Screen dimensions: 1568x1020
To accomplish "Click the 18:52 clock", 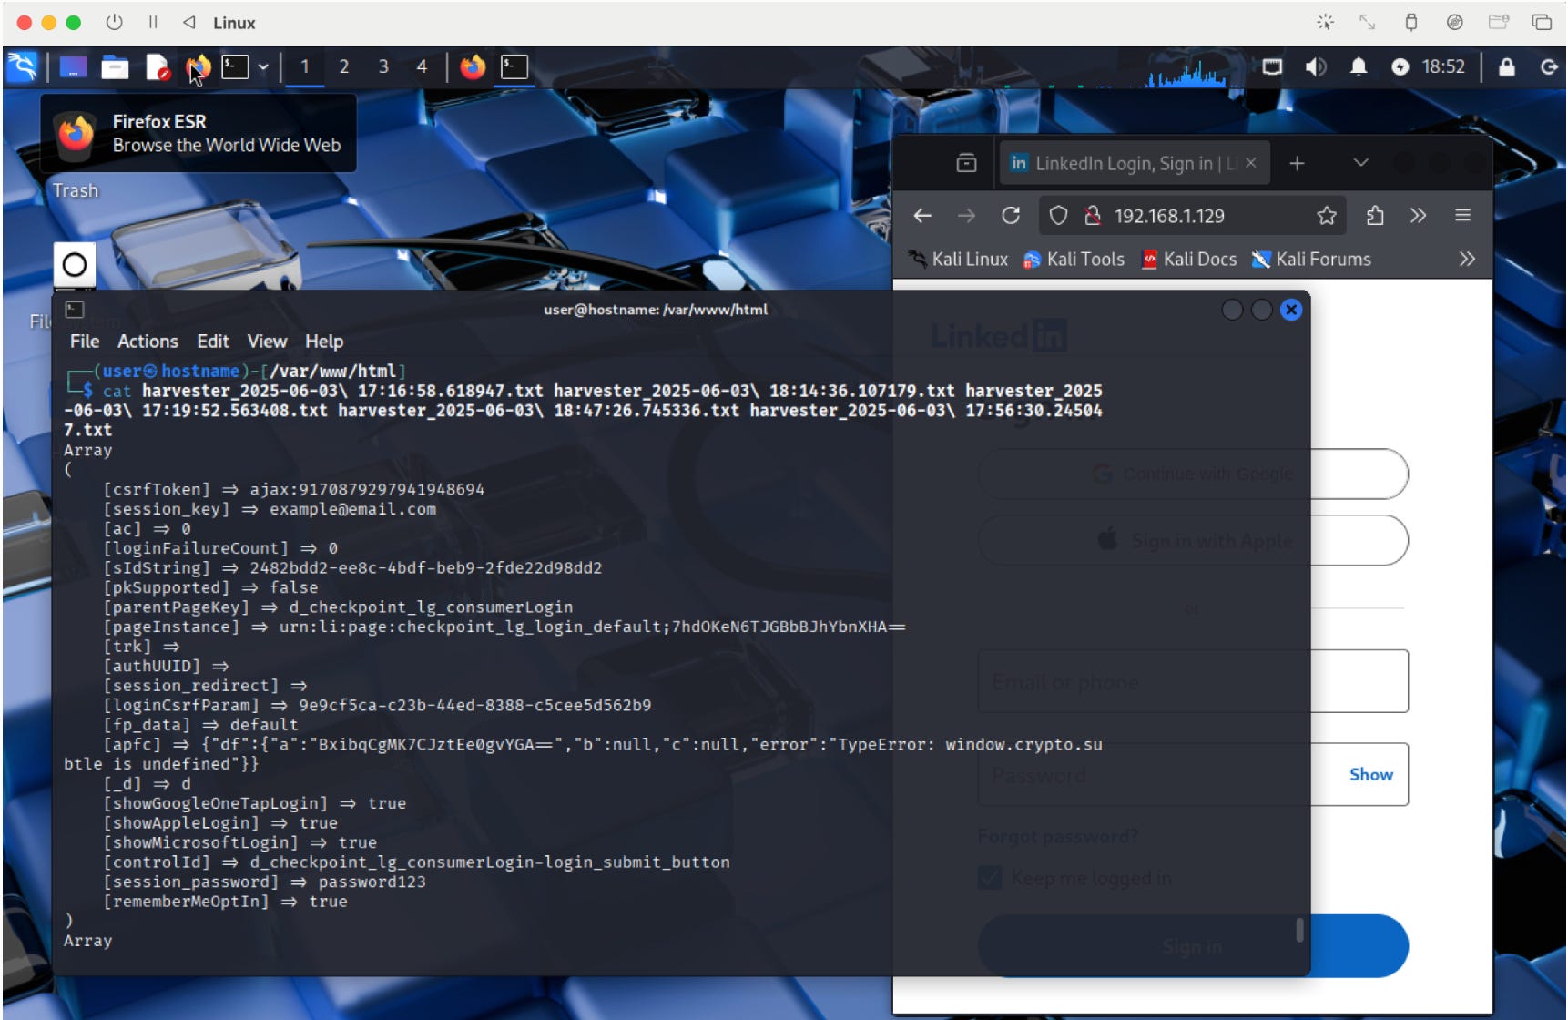I will click(1443, 66).
